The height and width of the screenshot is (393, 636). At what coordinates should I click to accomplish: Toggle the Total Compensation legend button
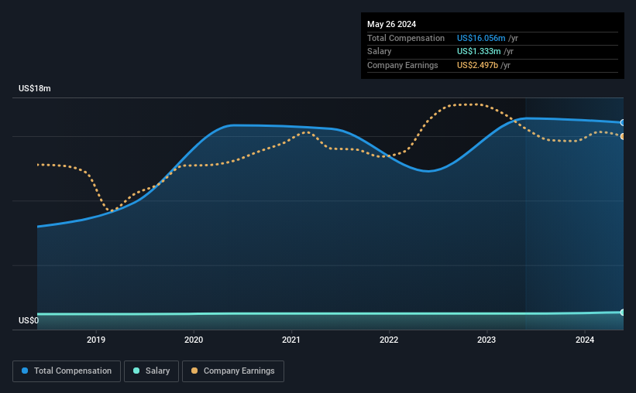[x=67, y=371]
